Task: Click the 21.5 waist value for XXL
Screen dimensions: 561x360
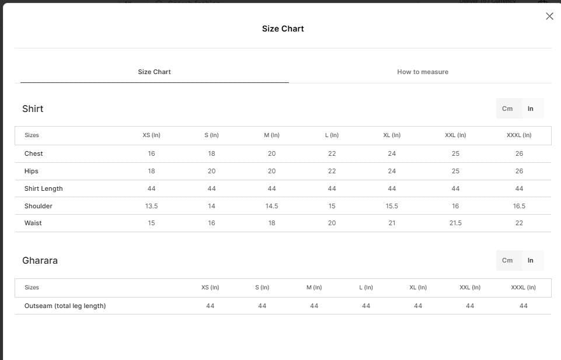Action: (455, 223)
